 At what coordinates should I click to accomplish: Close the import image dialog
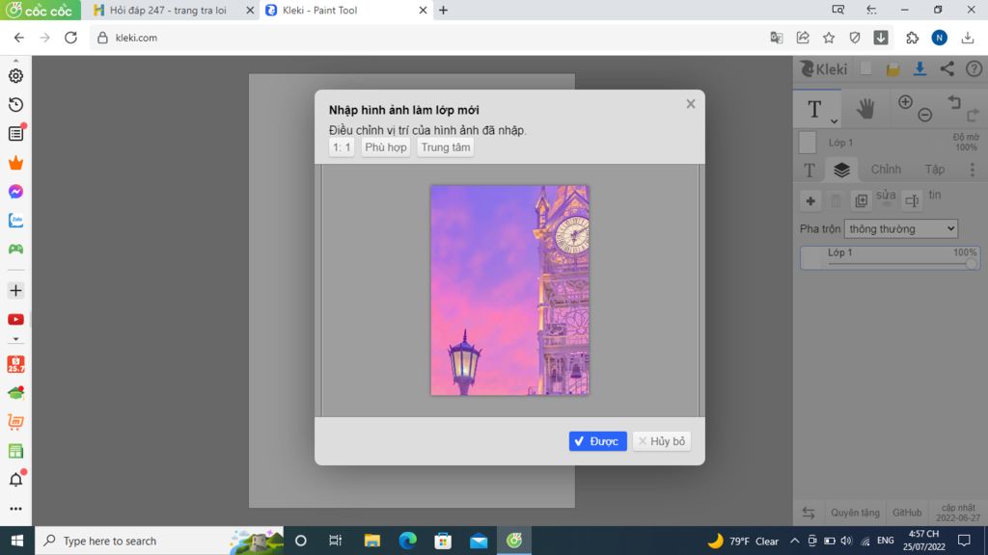pos(691,104)
